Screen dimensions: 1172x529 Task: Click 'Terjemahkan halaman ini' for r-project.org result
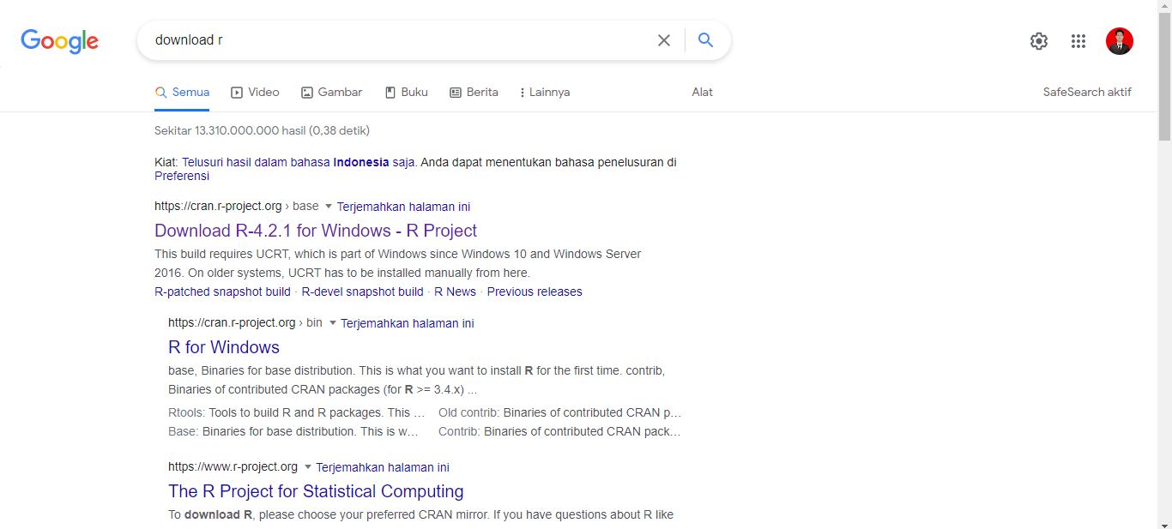pyautogui.click(x=383, y=467)
